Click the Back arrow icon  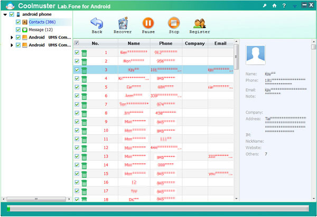pyautogui.click(x=97, y=23)
